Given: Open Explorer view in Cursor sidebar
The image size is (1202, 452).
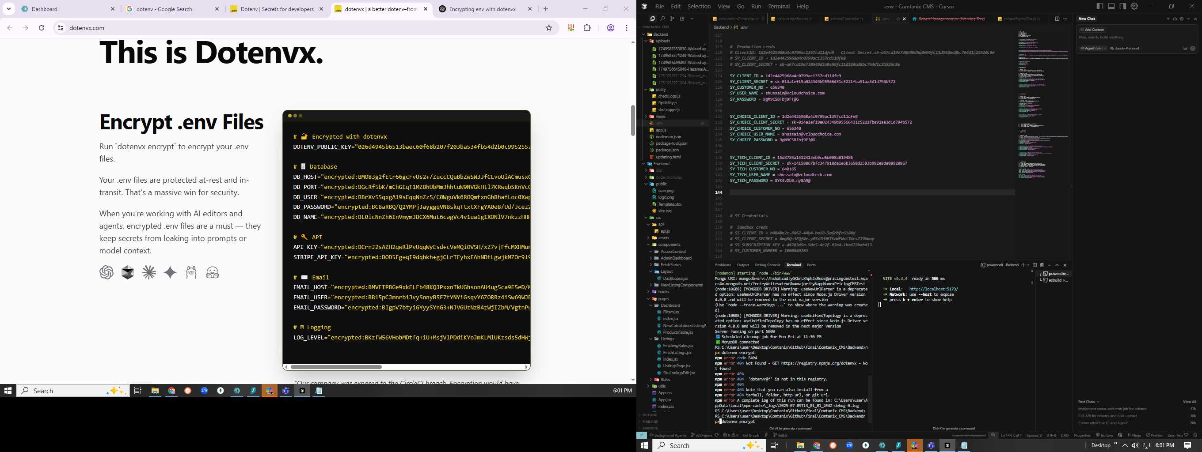Looking at the screenshot, I should pos(652,19).
